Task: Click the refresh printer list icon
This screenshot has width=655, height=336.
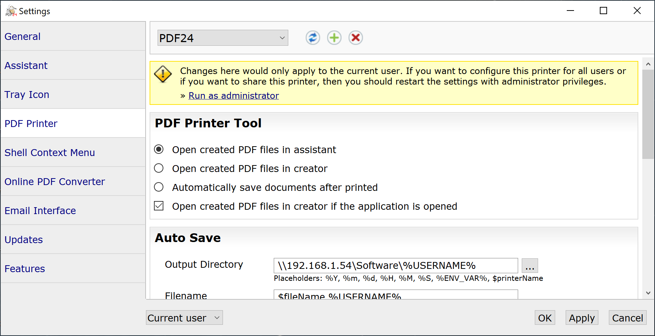Action: (x=312, y=38)
